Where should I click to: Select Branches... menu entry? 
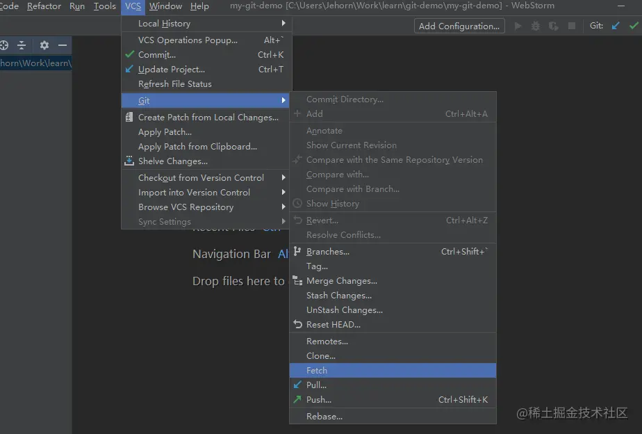[393, 252]
